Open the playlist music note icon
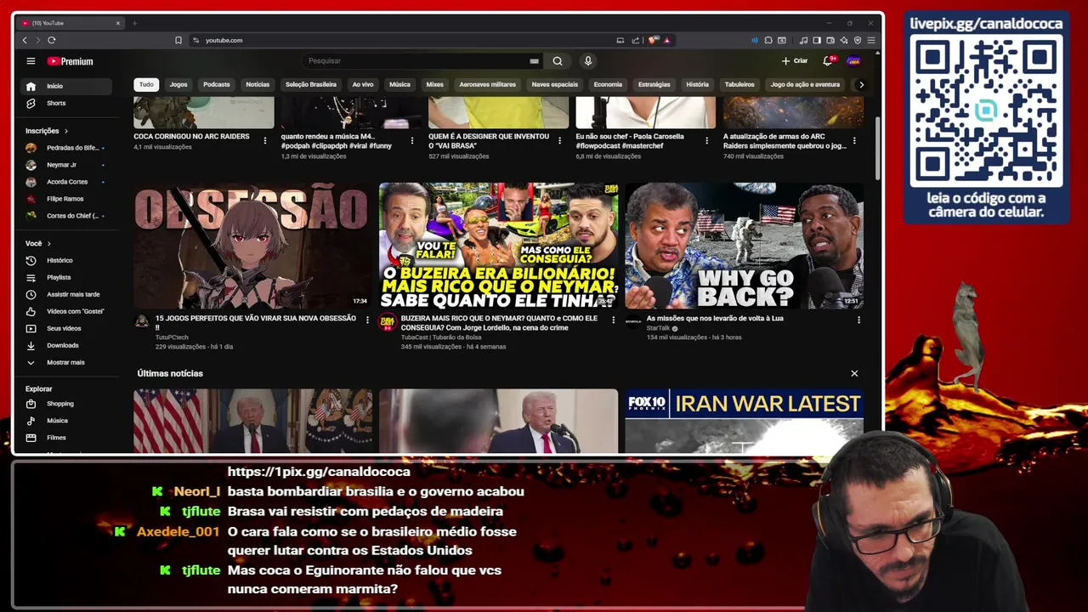Image resolution: width=1088 pixels, height=612 pixels. coord(803,40)
